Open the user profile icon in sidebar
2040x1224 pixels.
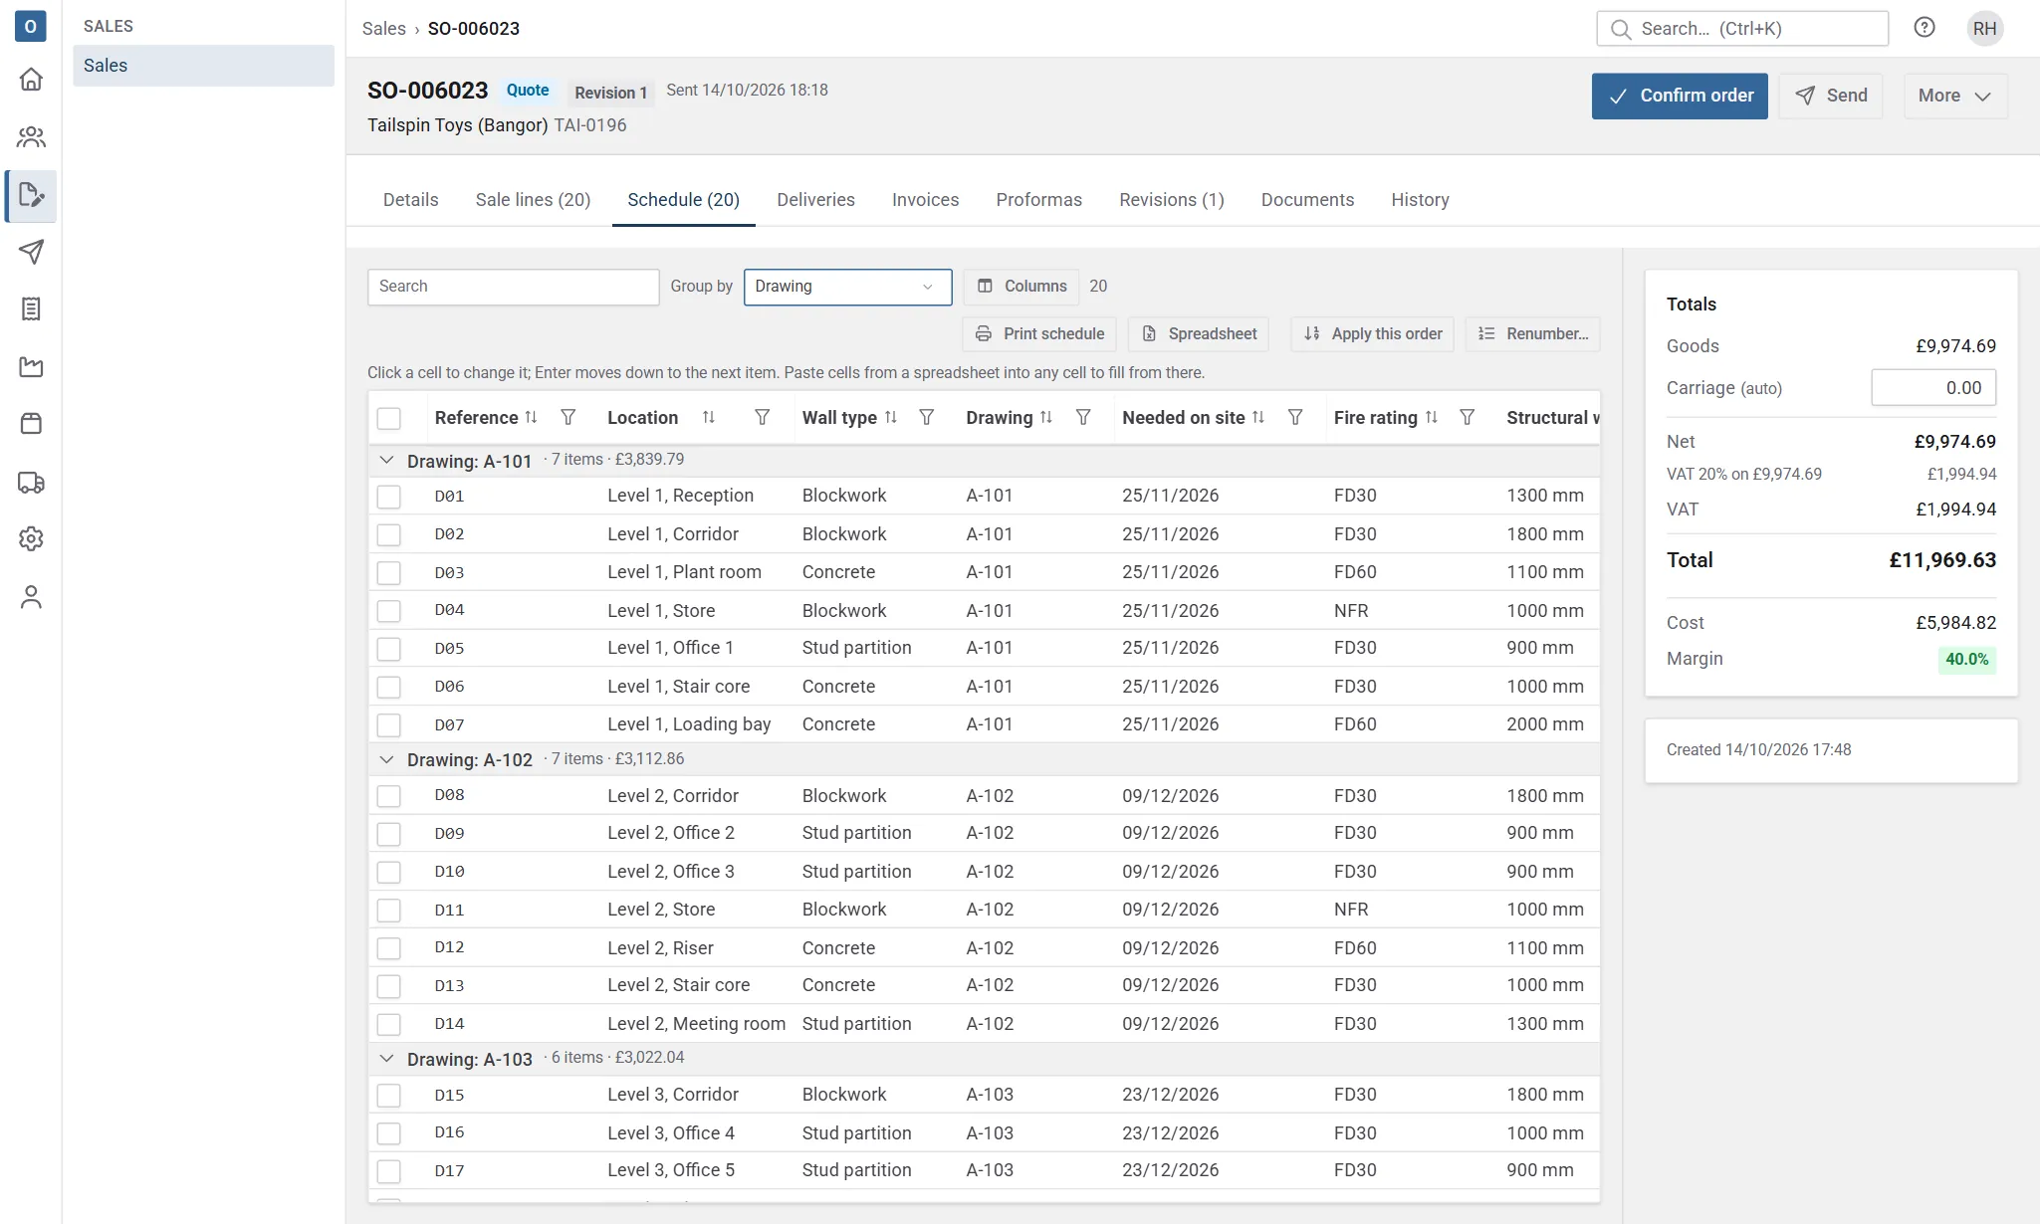click(x=31, y=597)
